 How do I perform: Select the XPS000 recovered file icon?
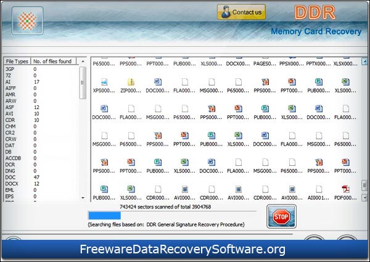pos(104,82)
